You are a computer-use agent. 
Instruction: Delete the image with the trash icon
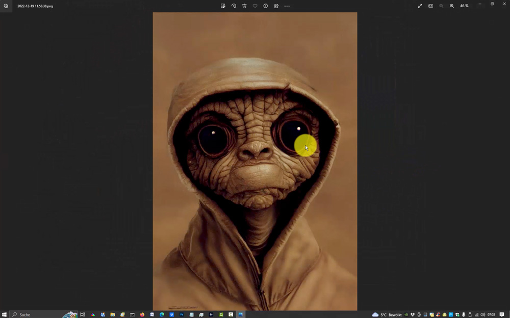244,6
